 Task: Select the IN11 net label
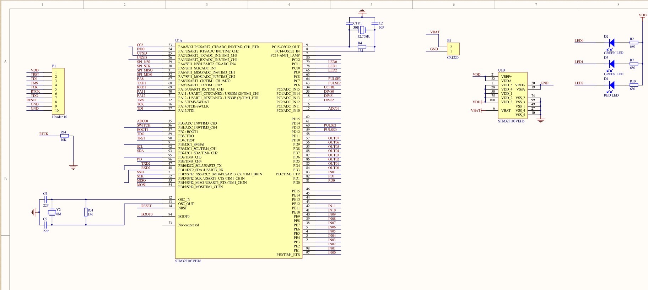point(332,206)
